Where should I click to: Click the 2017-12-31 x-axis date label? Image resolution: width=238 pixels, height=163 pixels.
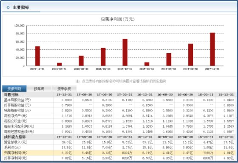click(212, 69)
